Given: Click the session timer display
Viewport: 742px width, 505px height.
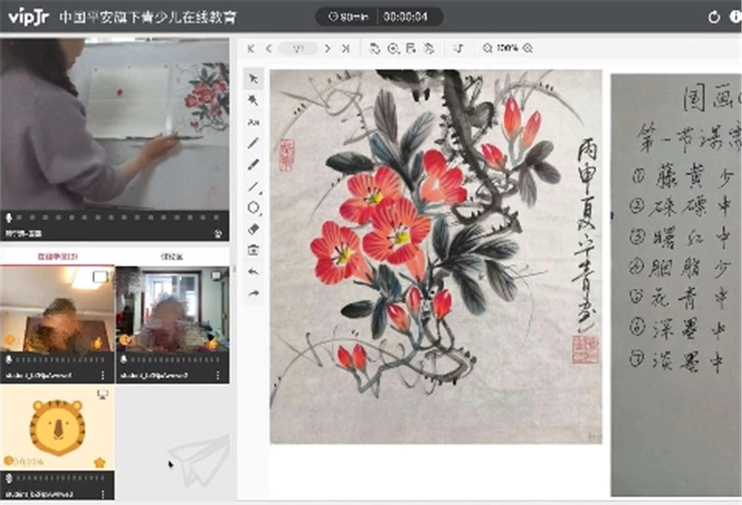Looking at the screenshot, I should [x=405, y=17].
